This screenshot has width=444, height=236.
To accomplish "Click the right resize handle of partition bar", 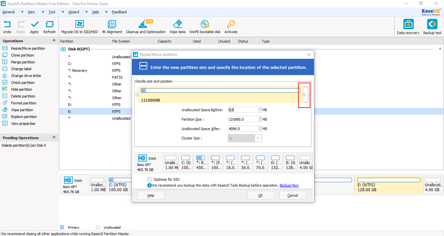I will (x=304, y=94).
